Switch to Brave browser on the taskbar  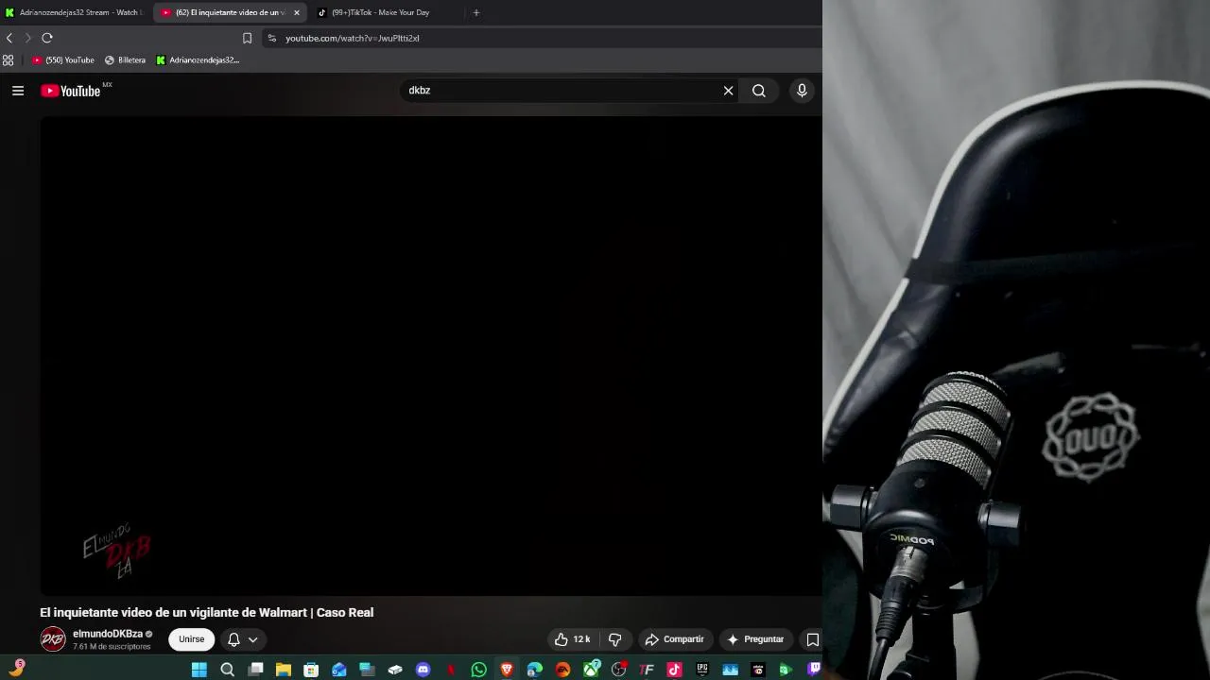point(507,670)
